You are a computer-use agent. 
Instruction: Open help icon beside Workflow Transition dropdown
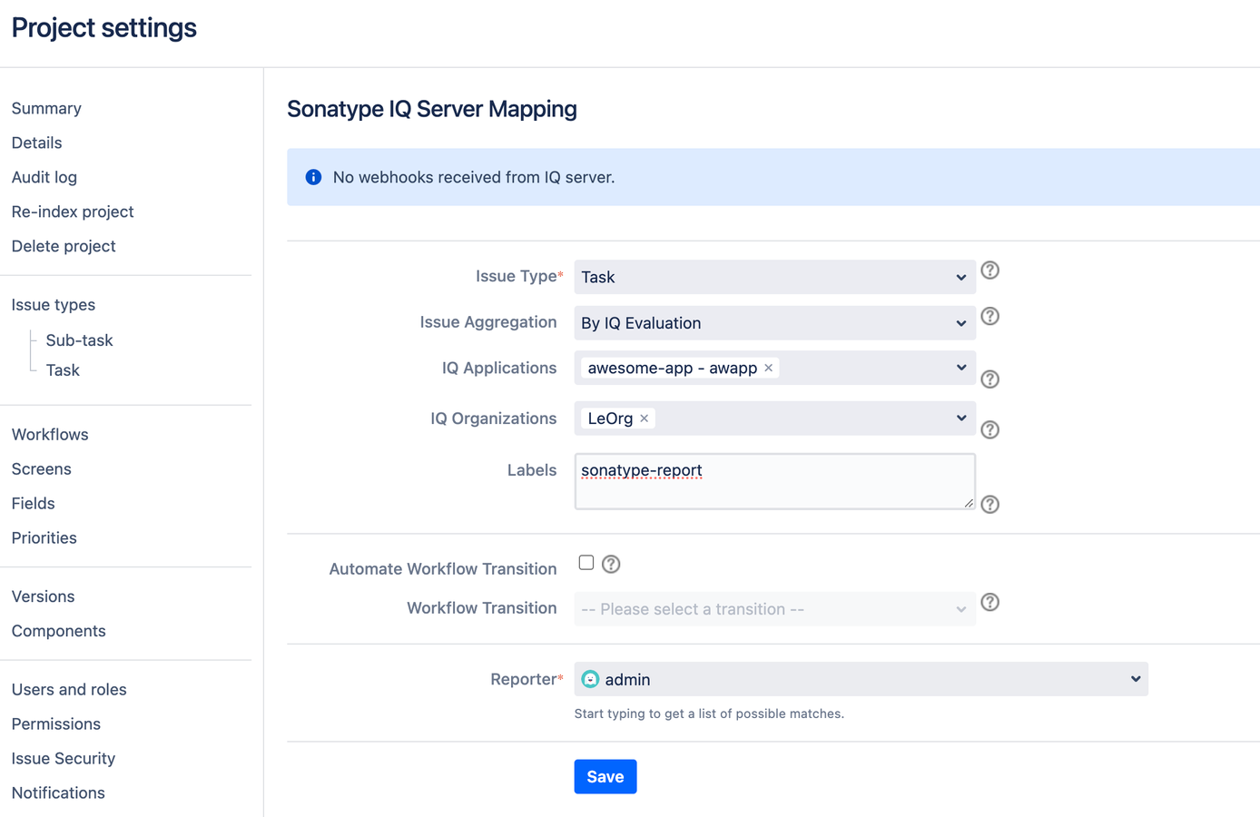pos(990,602)
